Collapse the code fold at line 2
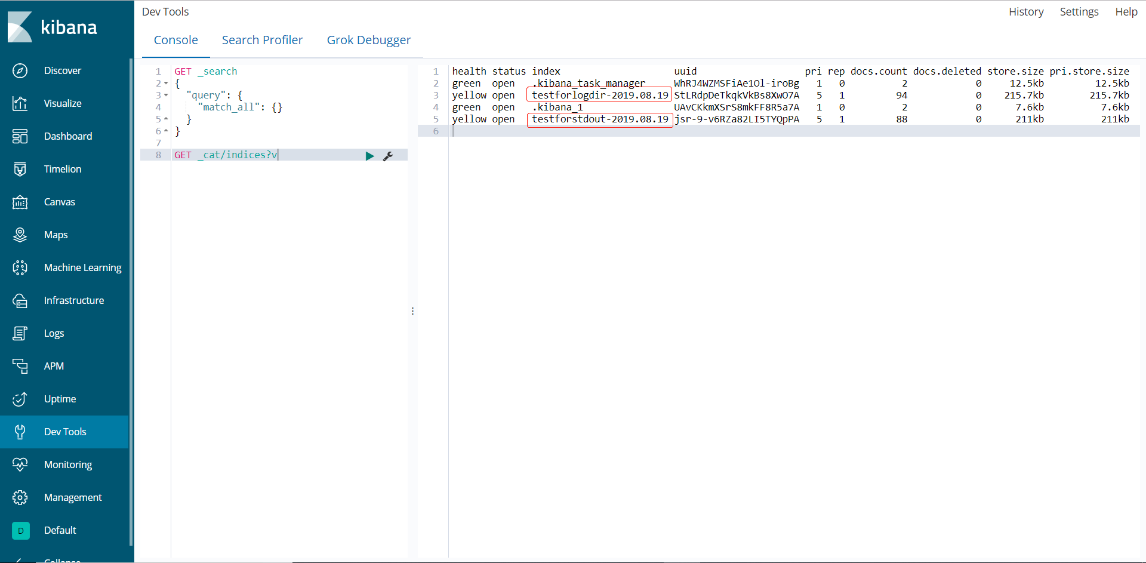This screenshot has width=1146, height=563. (x=166, y=84)
